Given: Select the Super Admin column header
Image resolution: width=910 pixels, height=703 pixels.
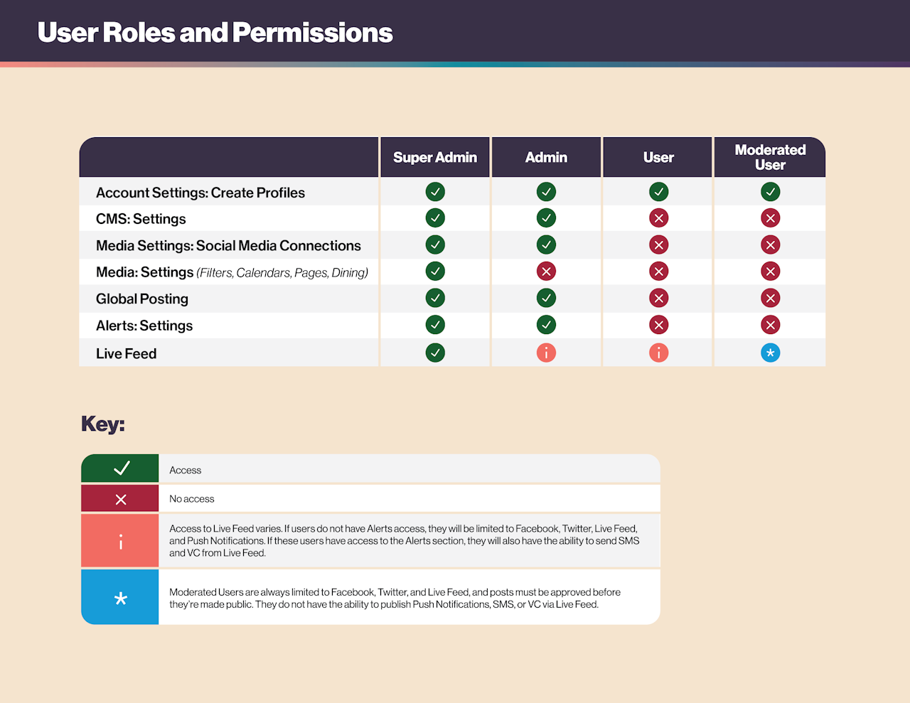Looking at the screenshot, I should (x=435, y=158).
